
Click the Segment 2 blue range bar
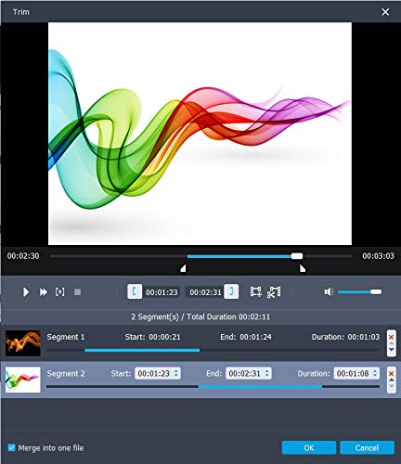click(x=260, y=387)
